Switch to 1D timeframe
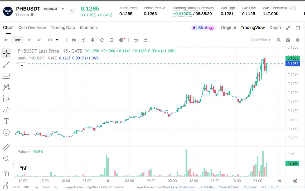This screenshot has height=191, width=305. (50, 40)
